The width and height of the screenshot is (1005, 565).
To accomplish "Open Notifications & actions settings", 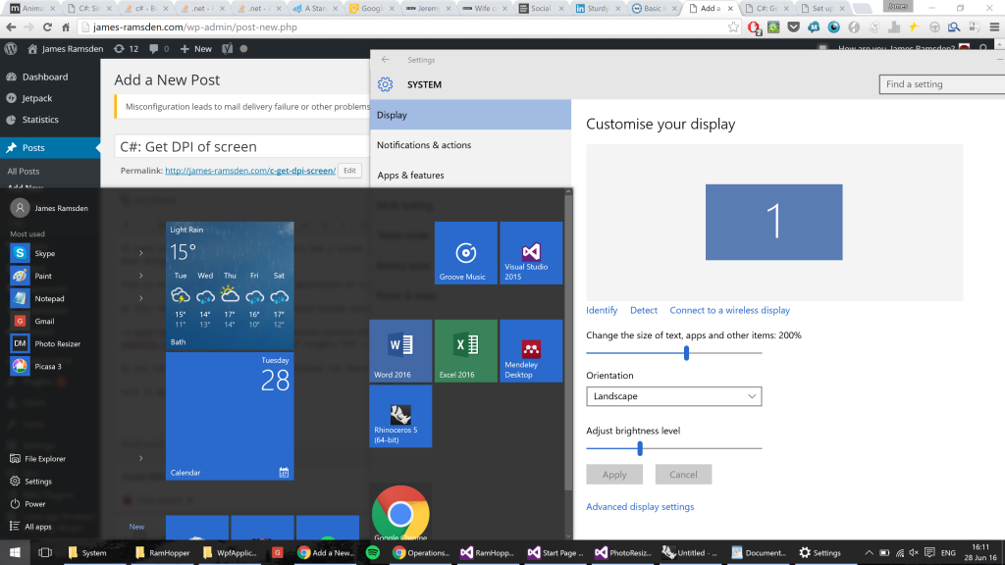I will coord(470,145).
